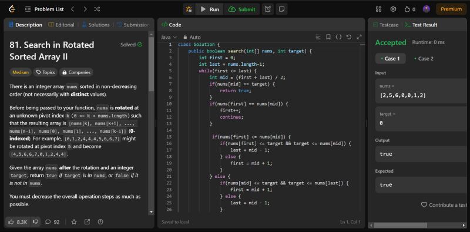The image size is (470, 232).
Task: Format code with align icon
Action: (x=318, y=37)
